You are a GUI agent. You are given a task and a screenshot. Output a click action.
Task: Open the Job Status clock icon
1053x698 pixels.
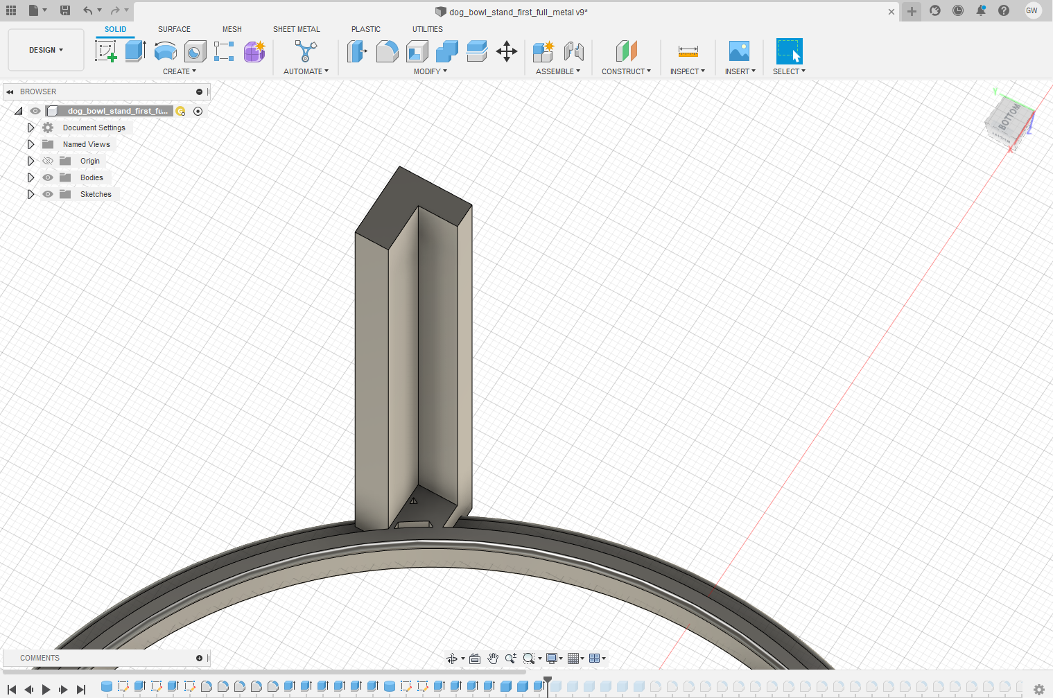pyautogui.click(x=958, y=10)
